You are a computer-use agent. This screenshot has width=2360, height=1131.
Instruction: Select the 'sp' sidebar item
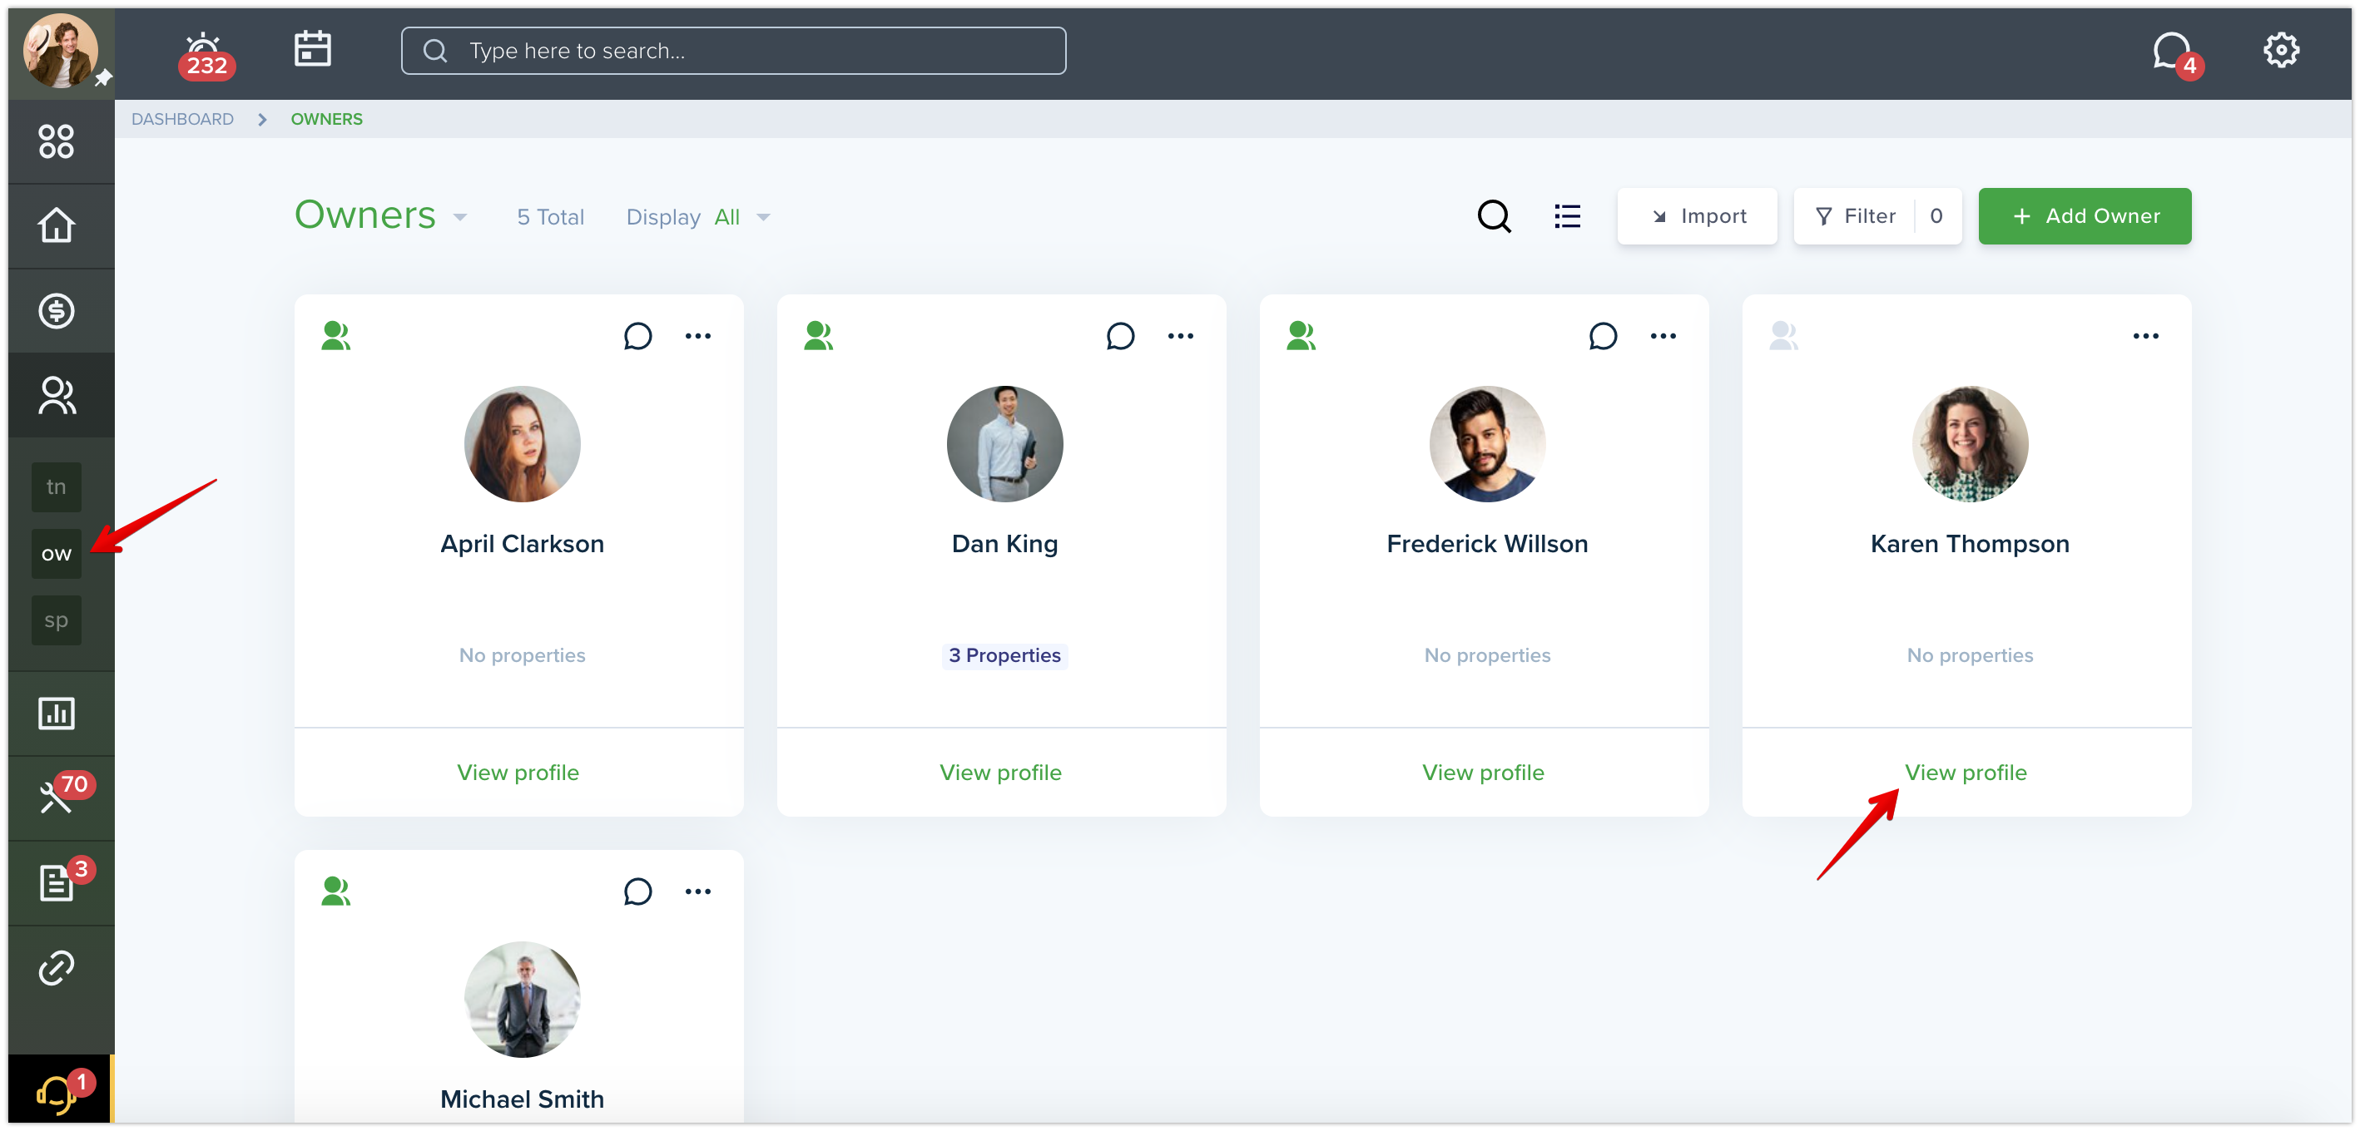(56, 620)
